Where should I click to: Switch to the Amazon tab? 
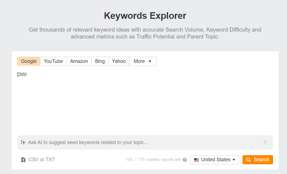pyautogui.click(x=79, y=61)
